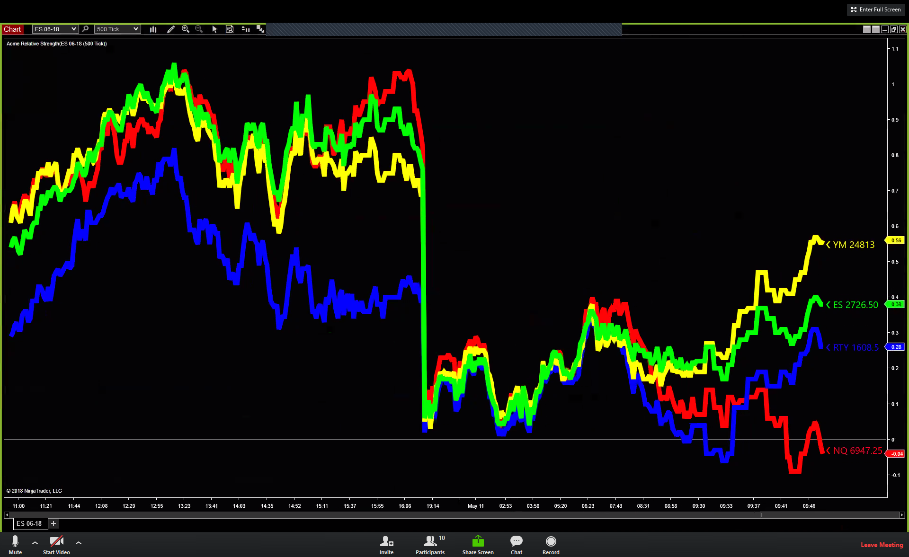Select the cursor pointer tool
Image resolution: width=909 pixels, height=557 pixels.
214,29
